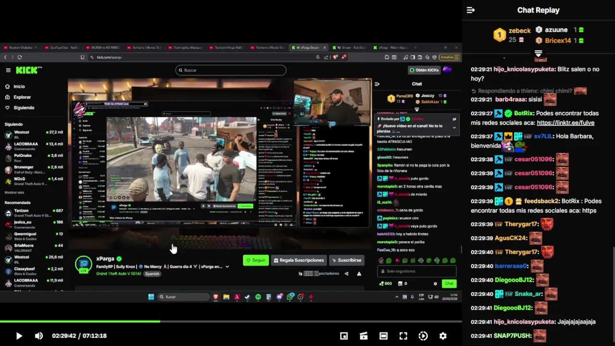Image resolution: width=615 pixels, height=346 pixels.
Task: Open Westcol channel with 27,2 mil viewers
Action: [x=34, y=134]
